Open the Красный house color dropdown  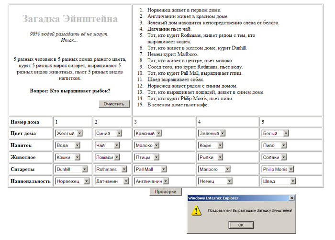(148, 133)
